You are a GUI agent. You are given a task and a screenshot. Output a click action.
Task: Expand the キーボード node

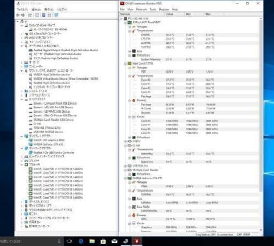pyautogui.click(x=22, y=62)
